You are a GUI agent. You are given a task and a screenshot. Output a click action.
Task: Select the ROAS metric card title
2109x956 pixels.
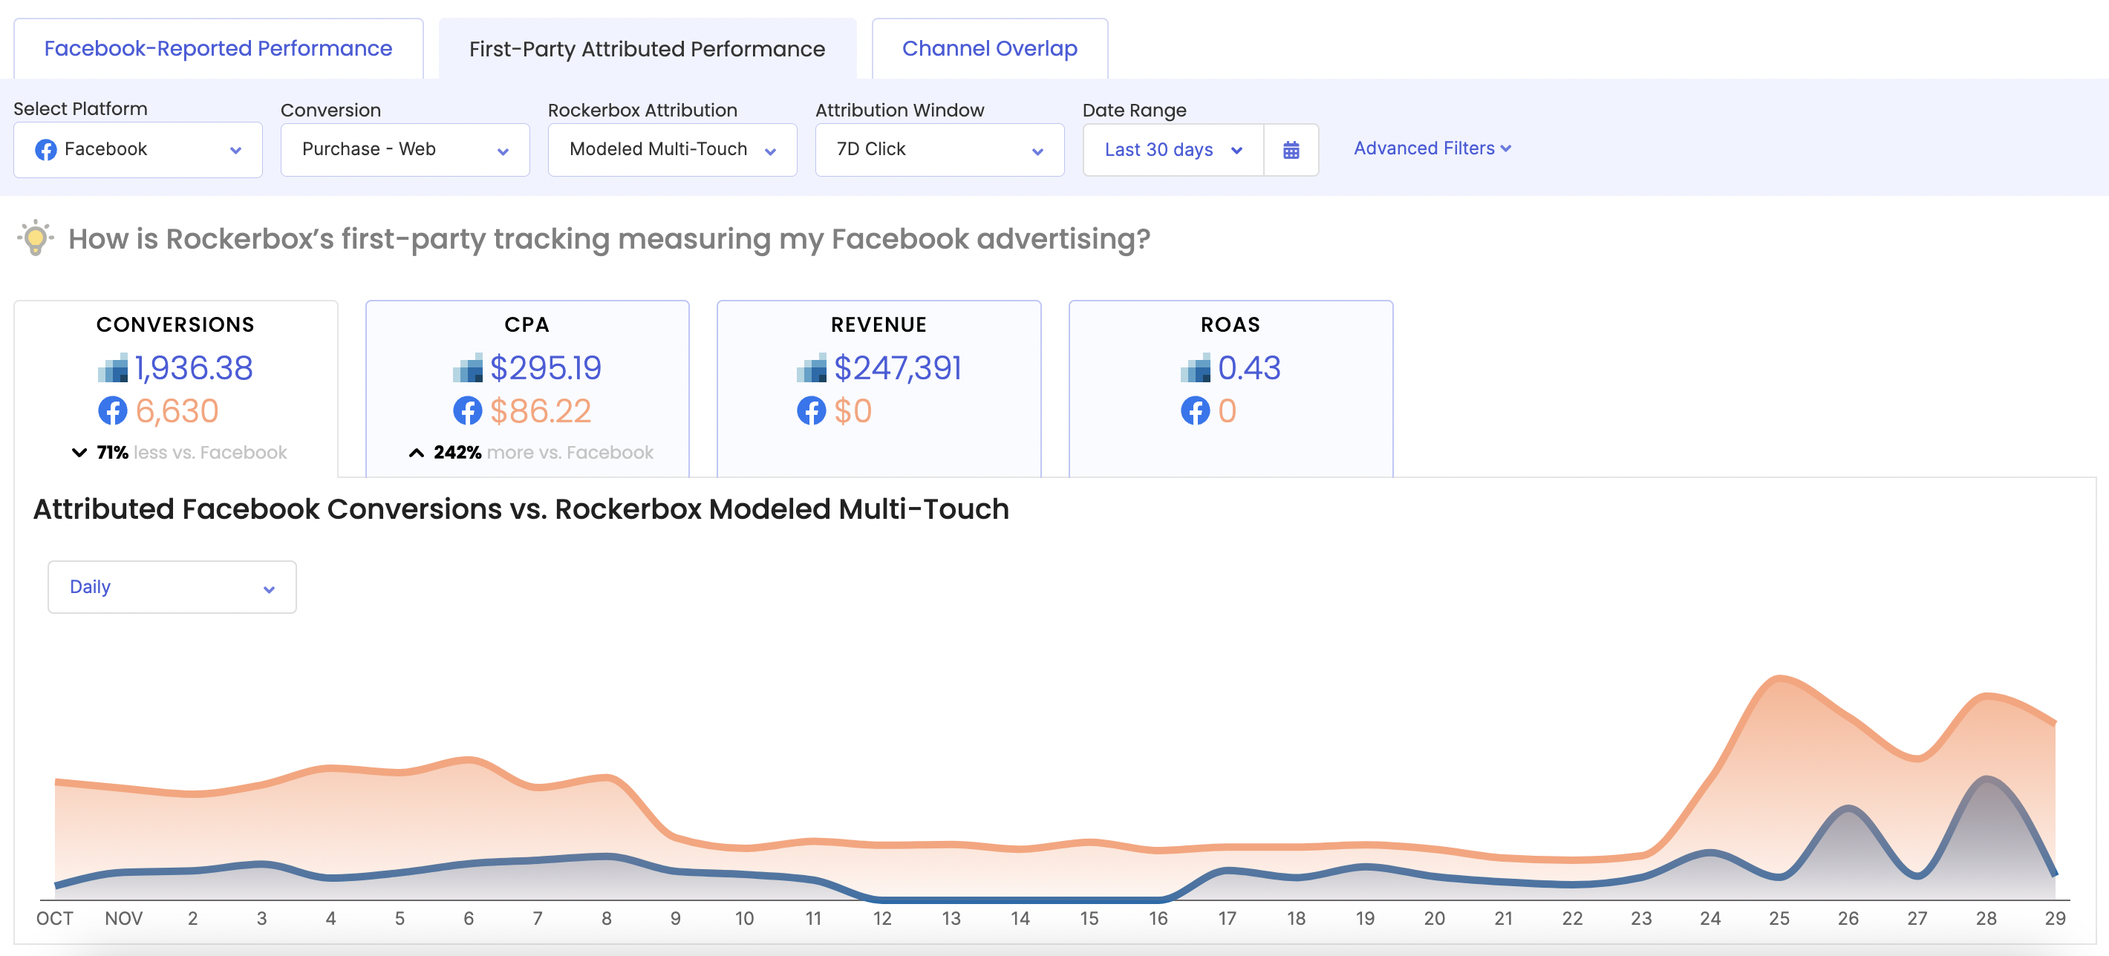coord(1230,325)
